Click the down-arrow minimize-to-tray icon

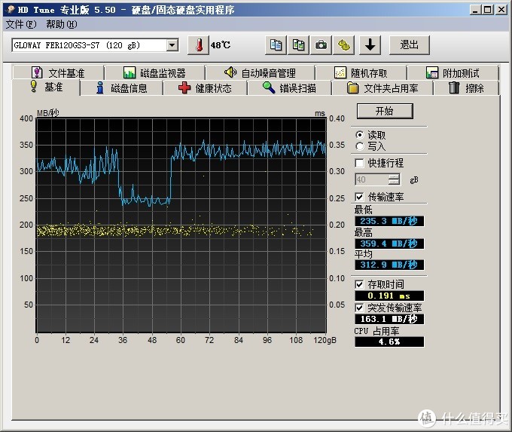(x=370, y=44)
